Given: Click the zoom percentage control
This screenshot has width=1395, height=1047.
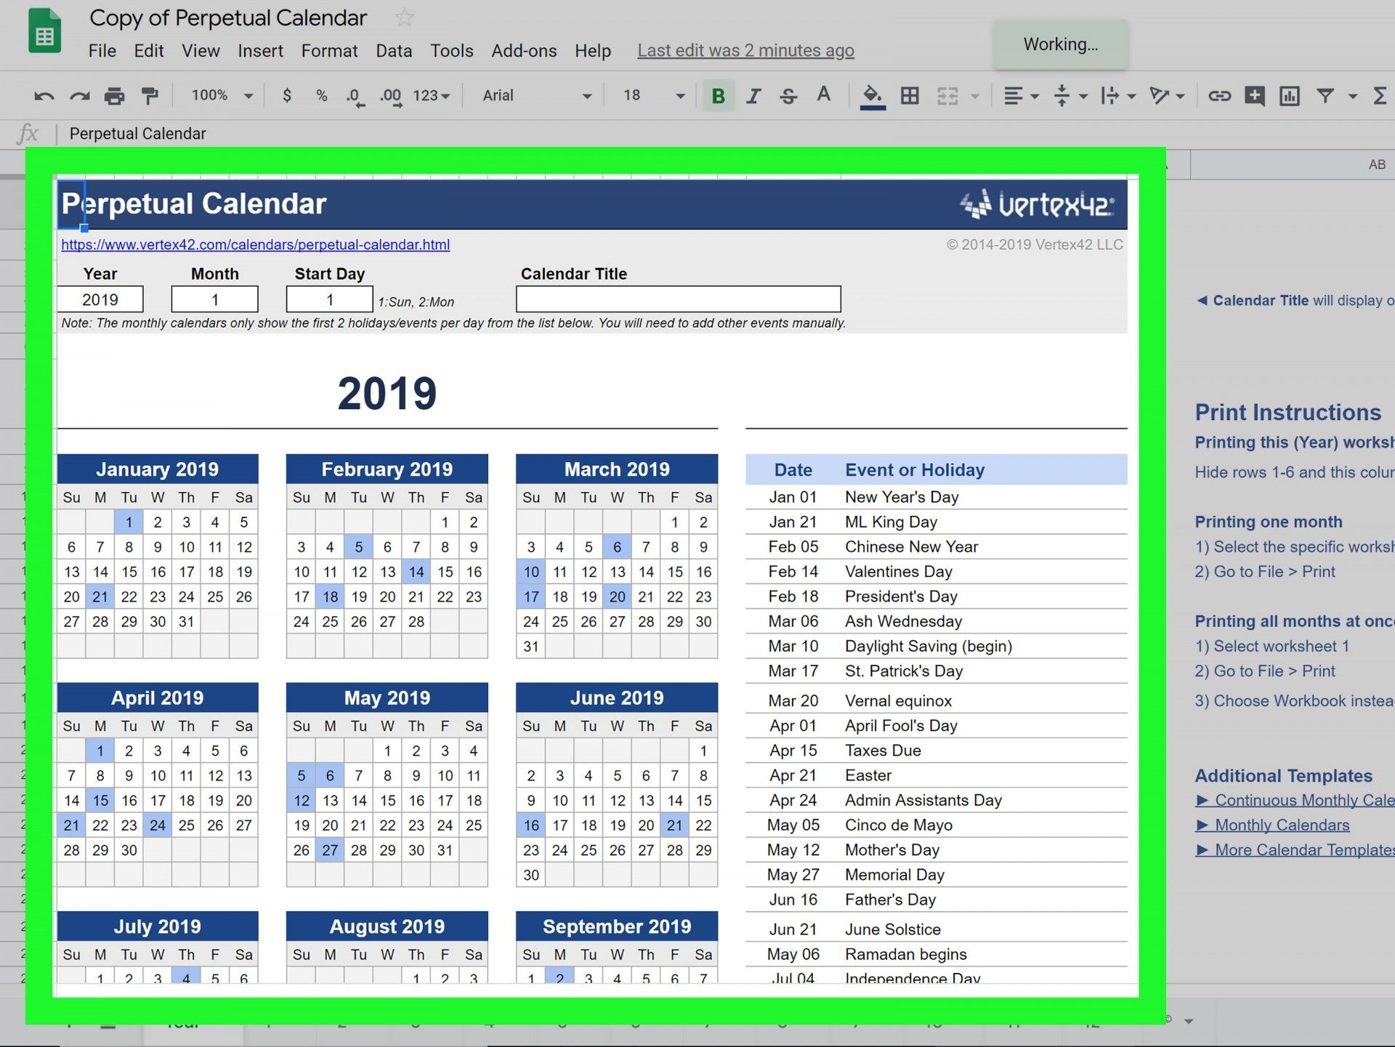Looking at the screenshot, I should (216, 97).
